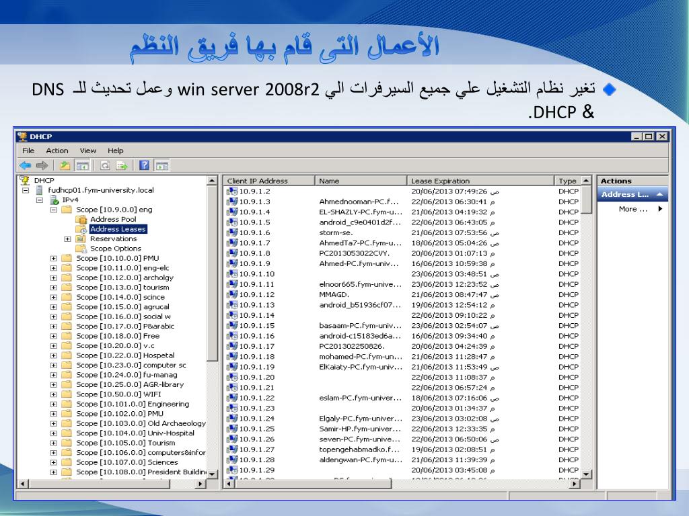The height and width of the screenshot is (516, 689).
Task: Select Scope [10.16.0.0] social w
Action: pos(124,316)
